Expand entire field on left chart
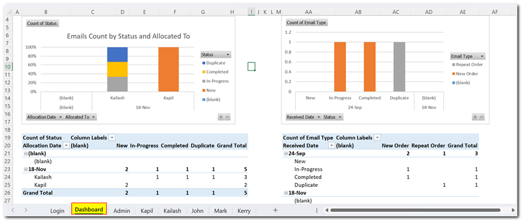This screenshot has width=522, height=221. point(221,117)
